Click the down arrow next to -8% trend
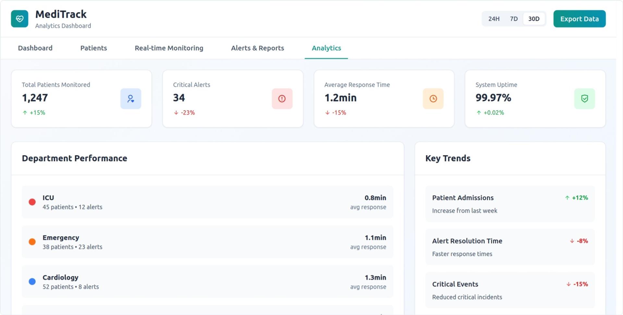 [572, 241]
